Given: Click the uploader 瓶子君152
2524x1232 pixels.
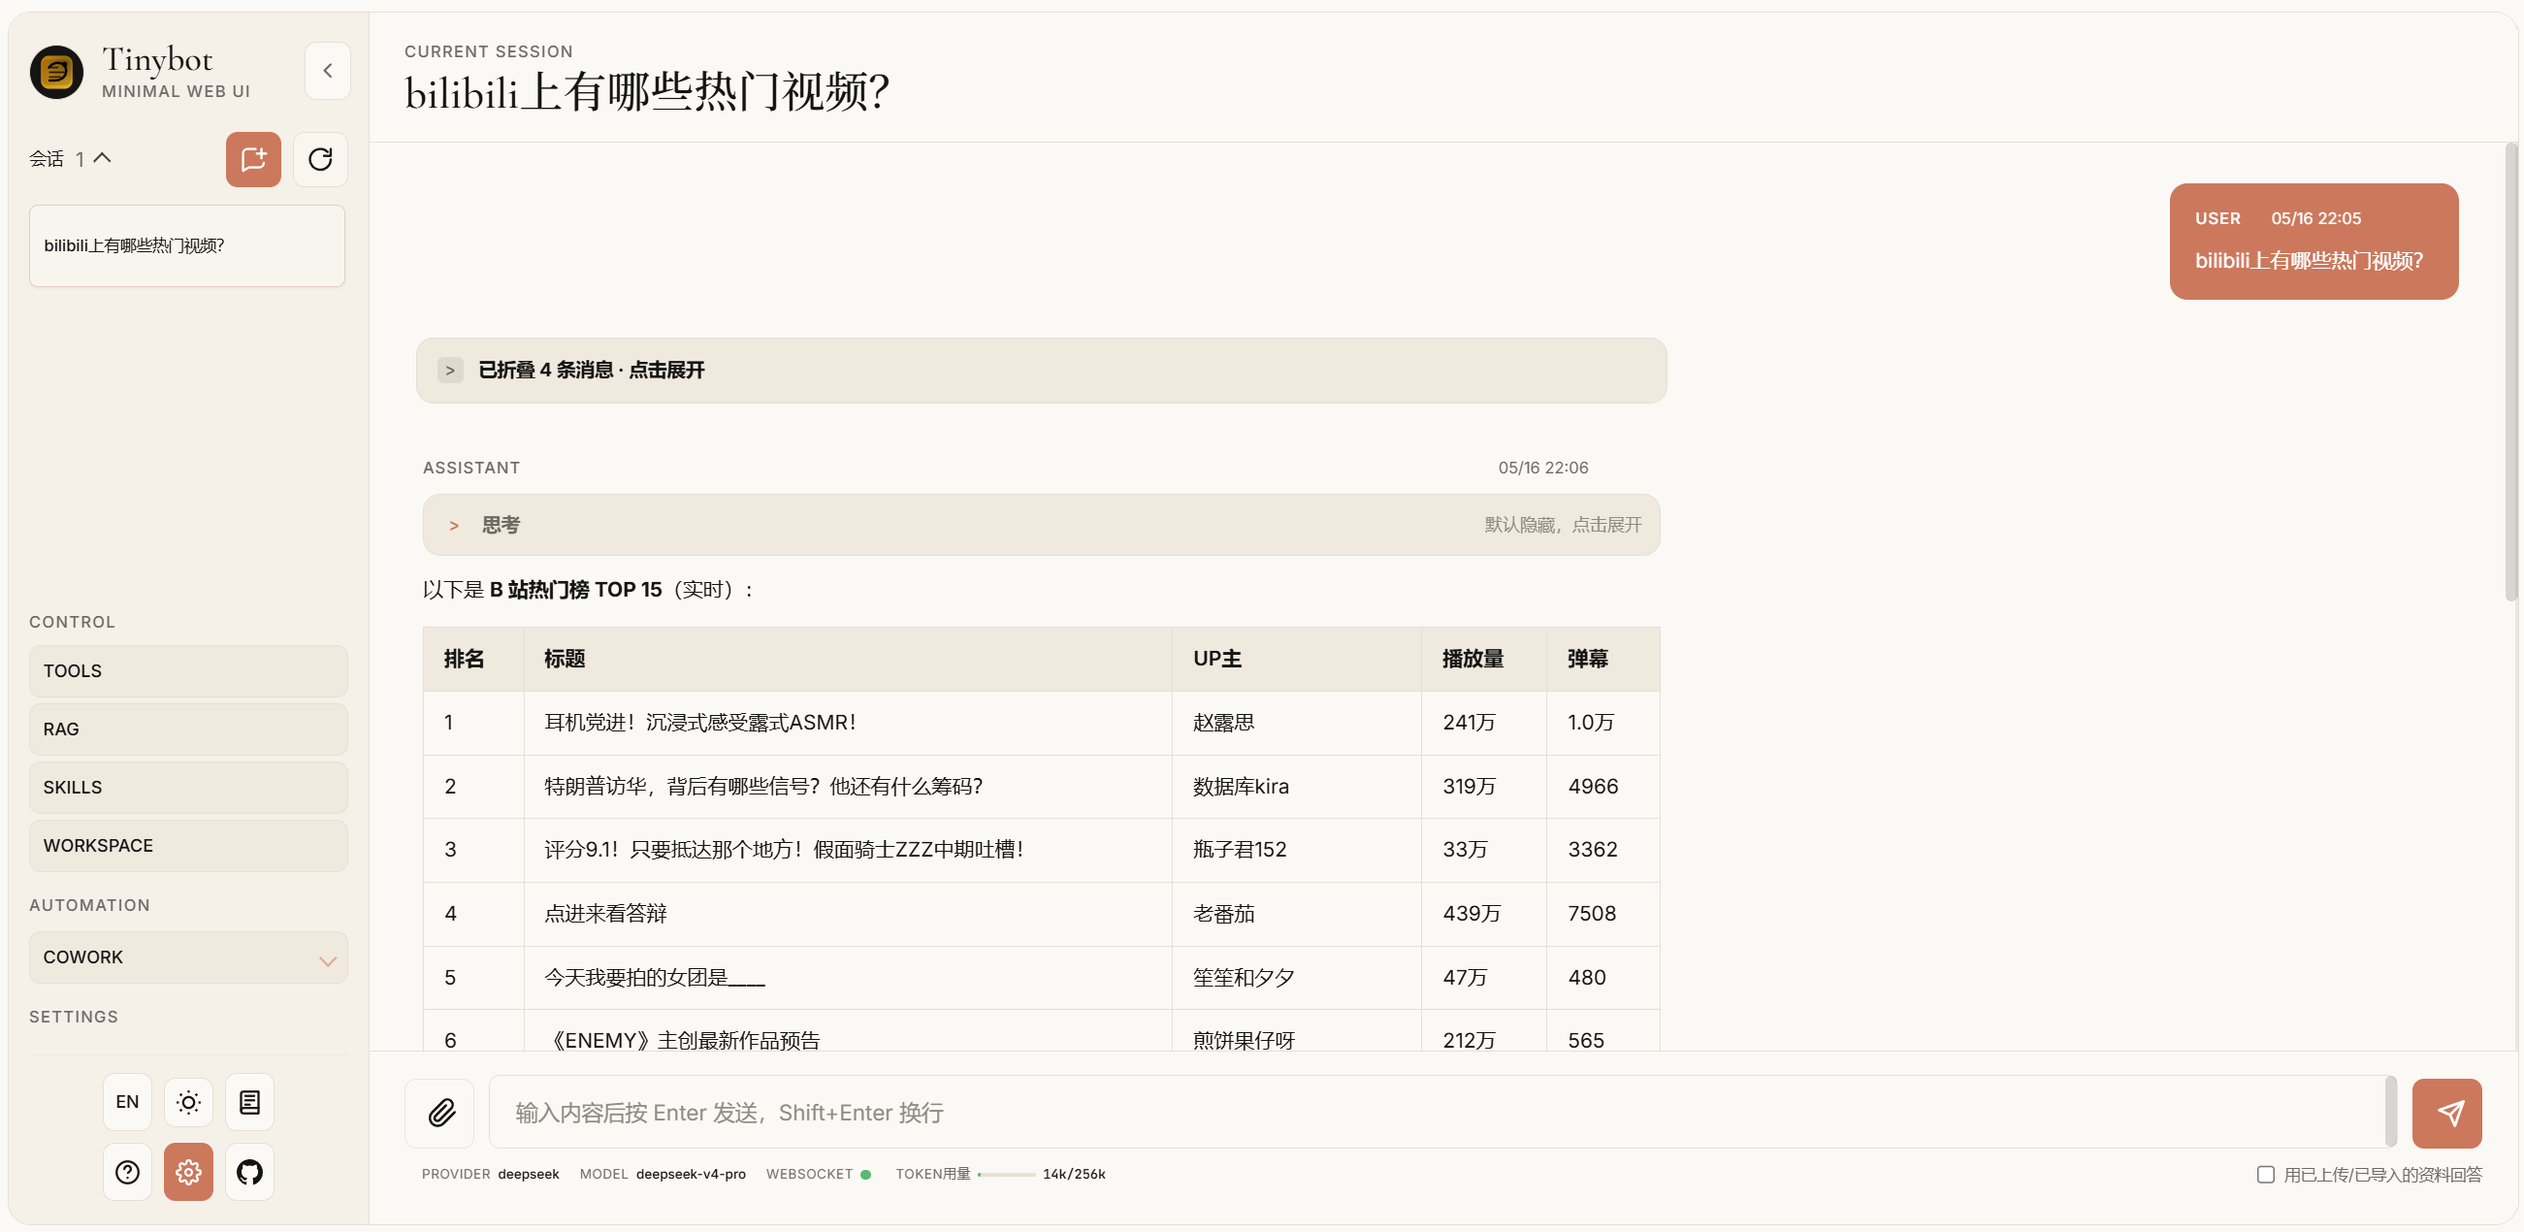Looking at the screenshot, I should point(1240,849).
